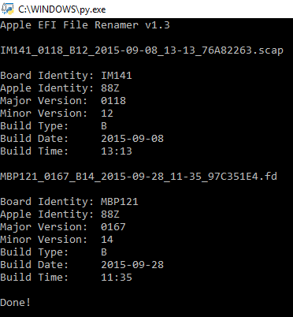Screen dimensions: 293x317
Task: Click the second Build Type B value
Action: 104,252
